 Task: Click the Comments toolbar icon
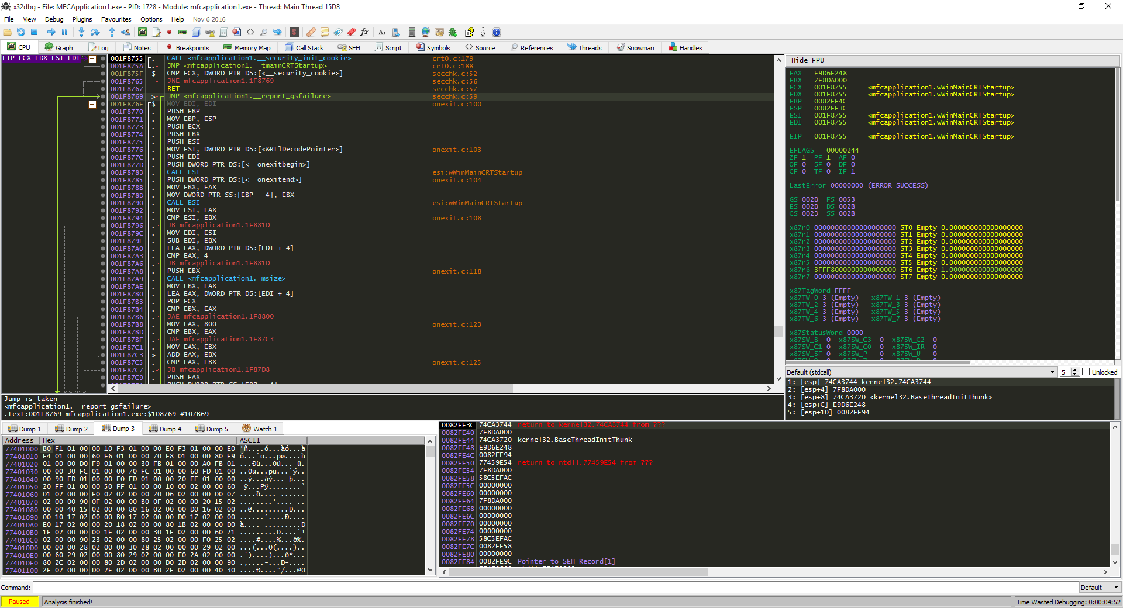[325, 32]
